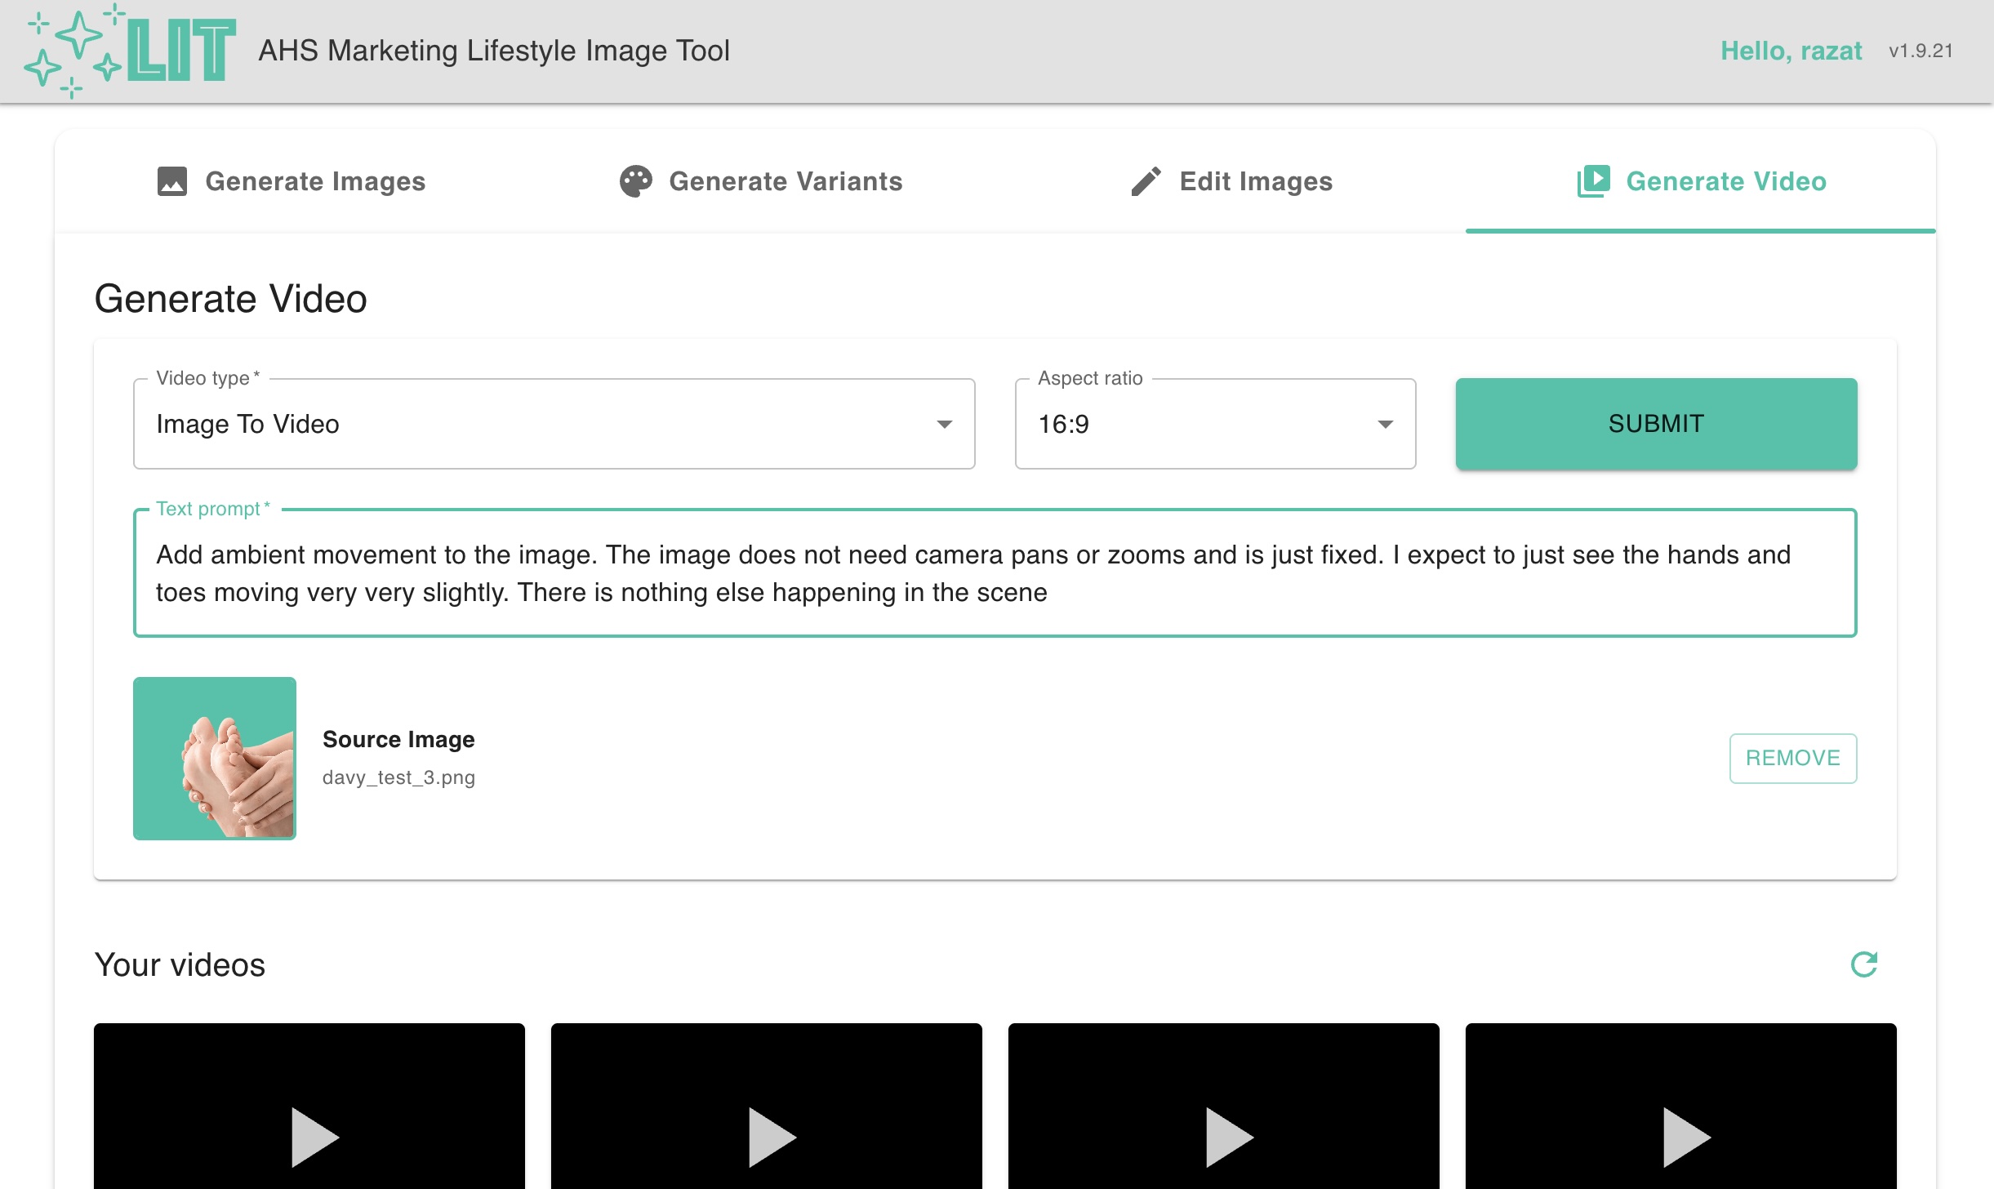
Task: Click the video library icon for Generate Video
Action: tap(1593, 181)
